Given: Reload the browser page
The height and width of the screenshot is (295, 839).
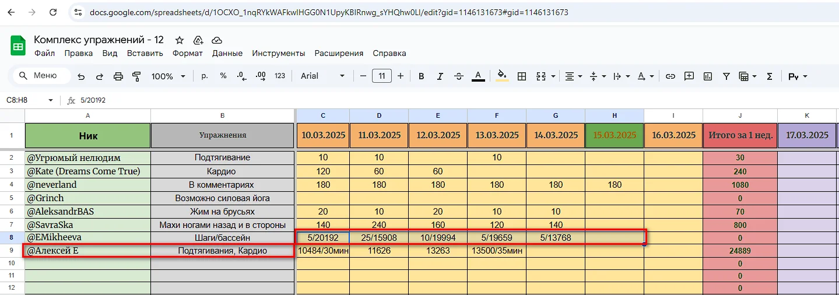Looking at the screenshot, I should point(53,12).
